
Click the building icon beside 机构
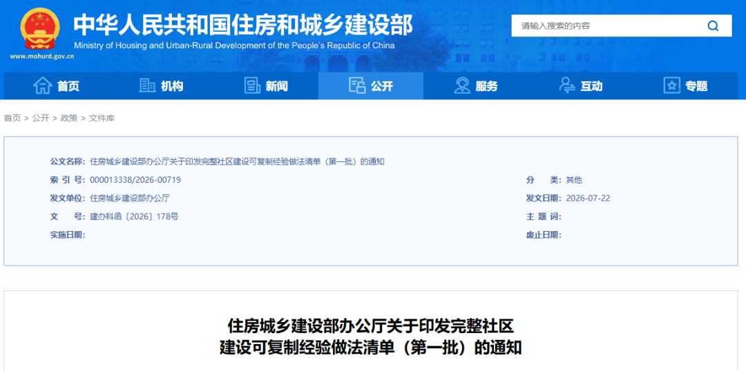pyautogui.click(x=147, y=86)
